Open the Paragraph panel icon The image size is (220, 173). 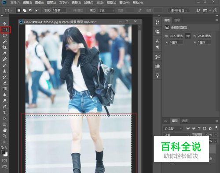(158, 47)
